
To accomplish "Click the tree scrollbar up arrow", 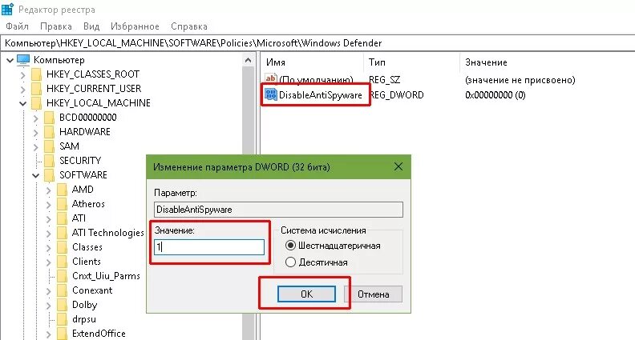I will pos(248,61).
